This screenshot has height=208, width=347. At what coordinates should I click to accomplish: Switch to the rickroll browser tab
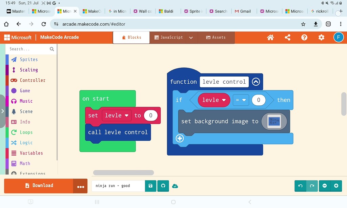pyautogui.click(x=320, y=11)
